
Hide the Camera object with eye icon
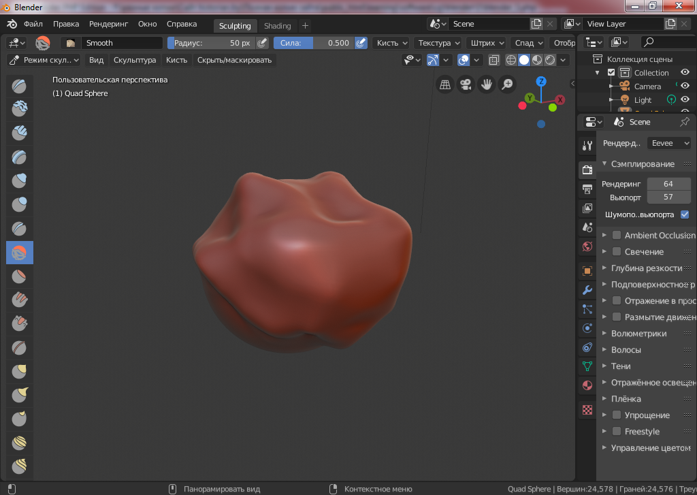click(x=685, y=86)
